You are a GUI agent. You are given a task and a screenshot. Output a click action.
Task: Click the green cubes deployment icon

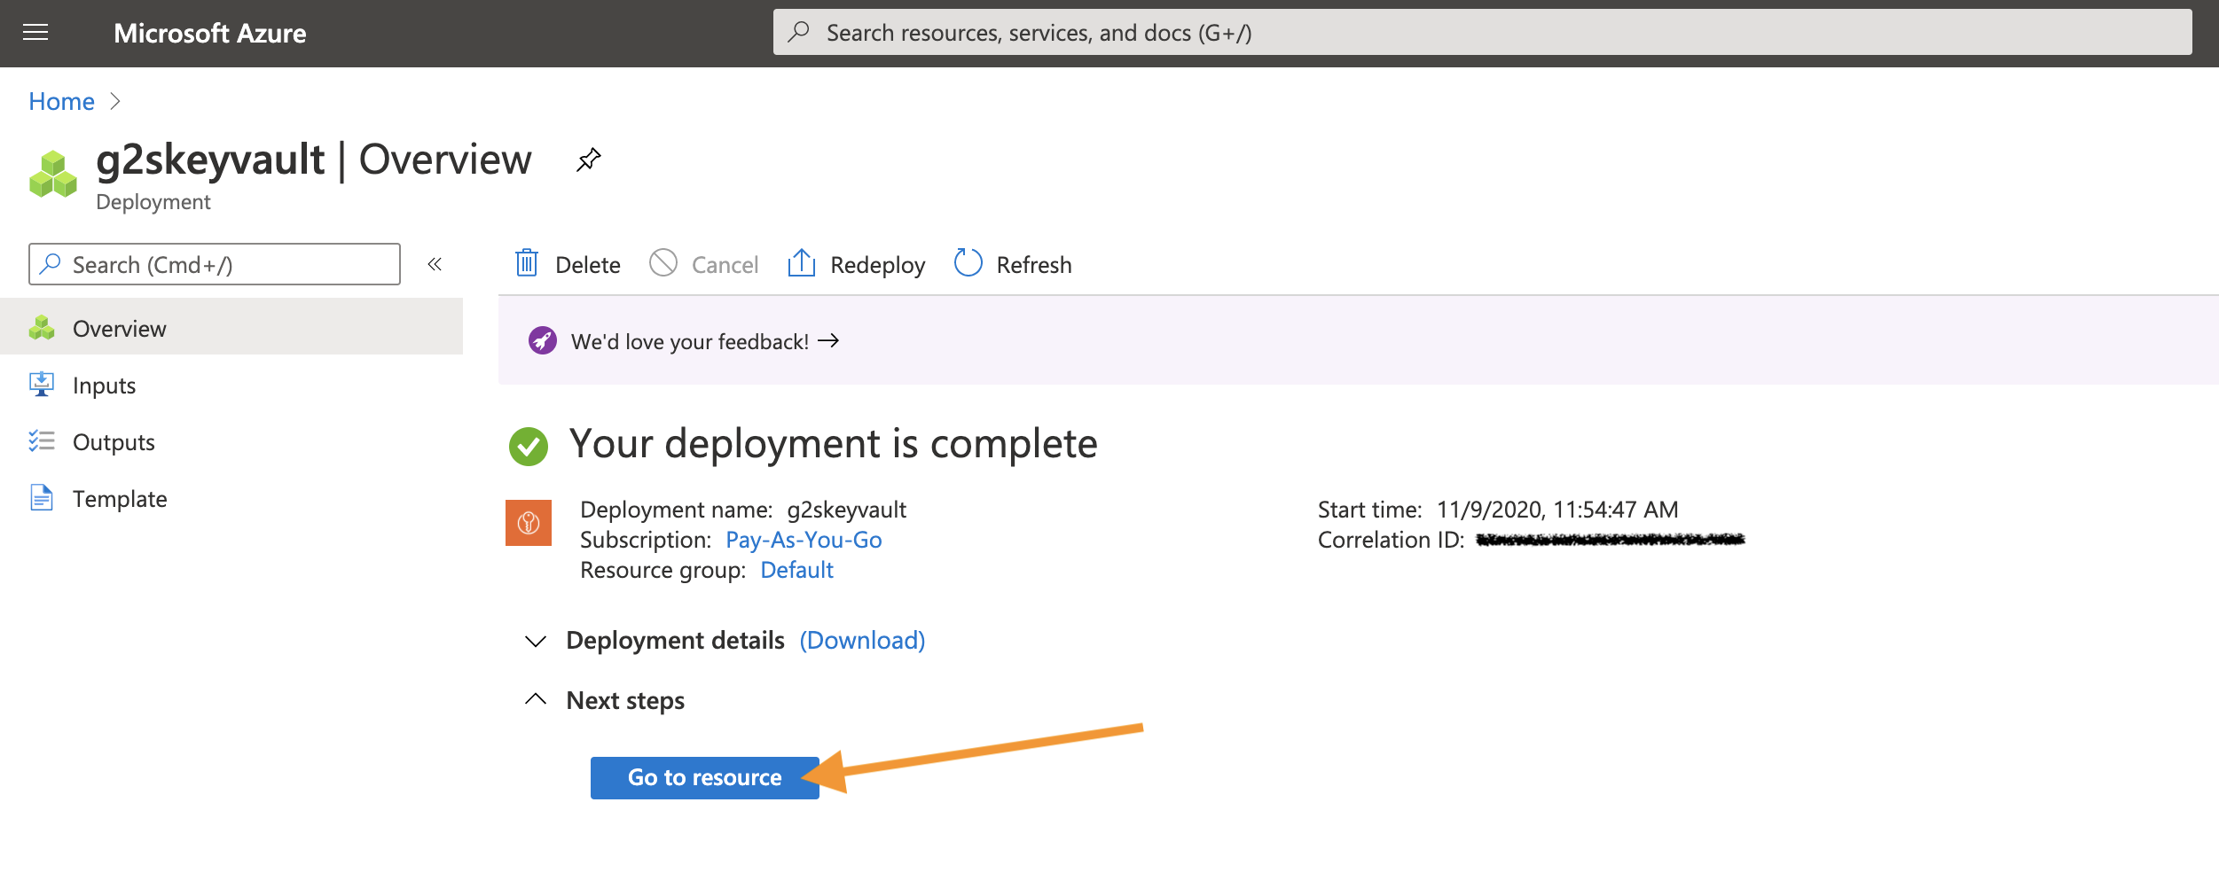(x=53, y=174)
